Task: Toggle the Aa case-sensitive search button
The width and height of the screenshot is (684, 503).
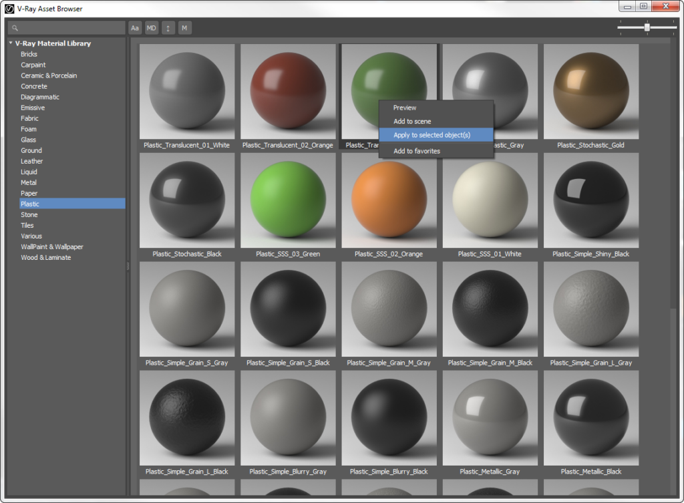Action: coord(135,28)
